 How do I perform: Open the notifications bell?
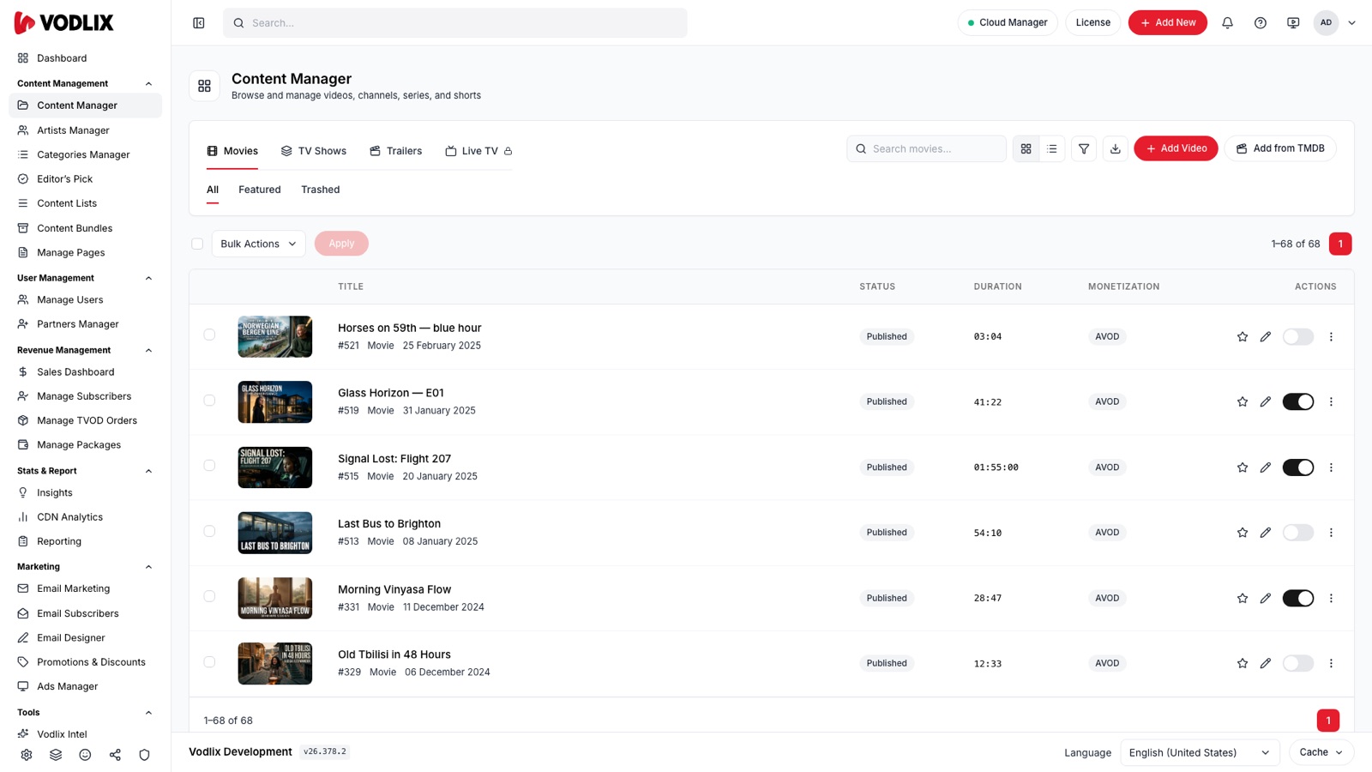click(1227, 23)
